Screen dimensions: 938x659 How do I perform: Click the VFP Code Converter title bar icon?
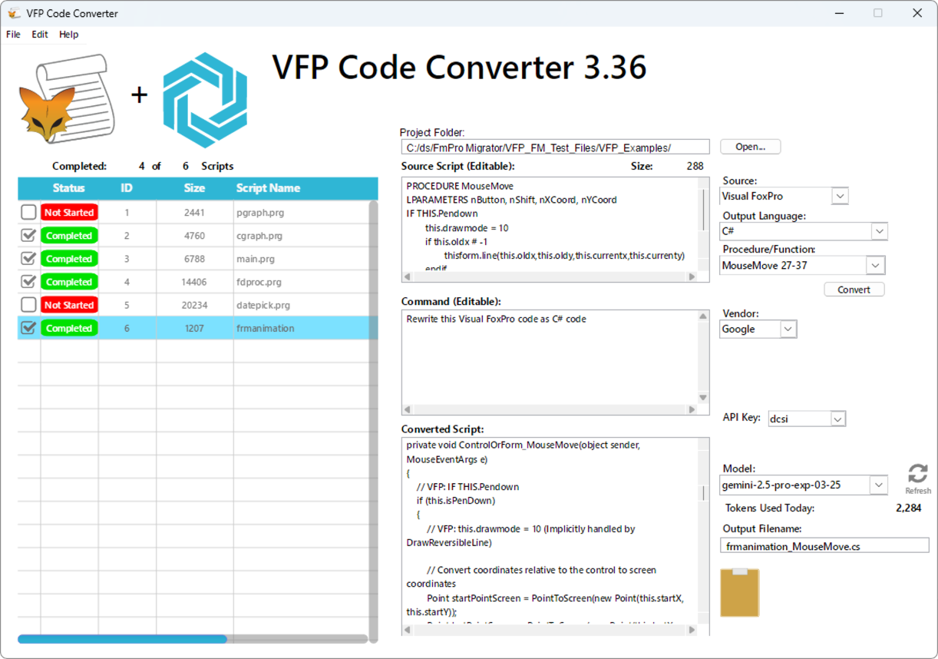coord(14,12)
